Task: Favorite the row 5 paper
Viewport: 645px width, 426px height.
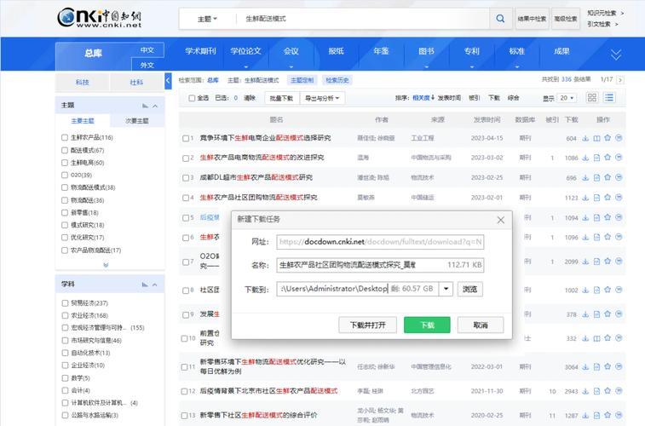Action: click(x=608, y=217)
